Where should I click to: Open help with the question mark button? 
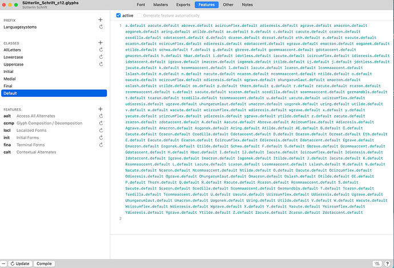[x=388, y=264]
